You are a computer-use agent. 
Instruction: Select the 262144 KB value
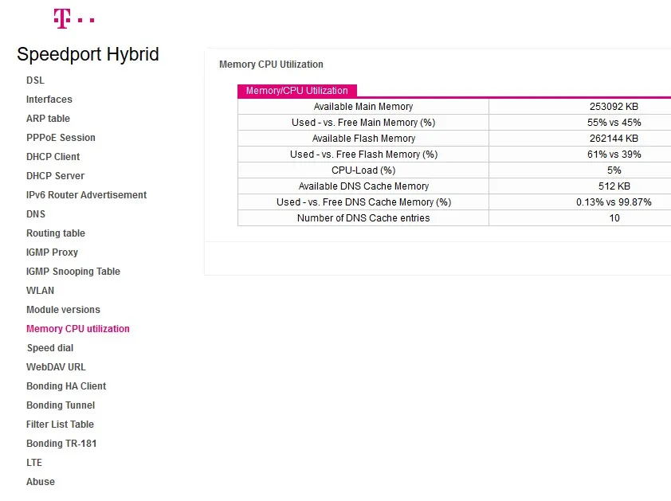[614, 139]
